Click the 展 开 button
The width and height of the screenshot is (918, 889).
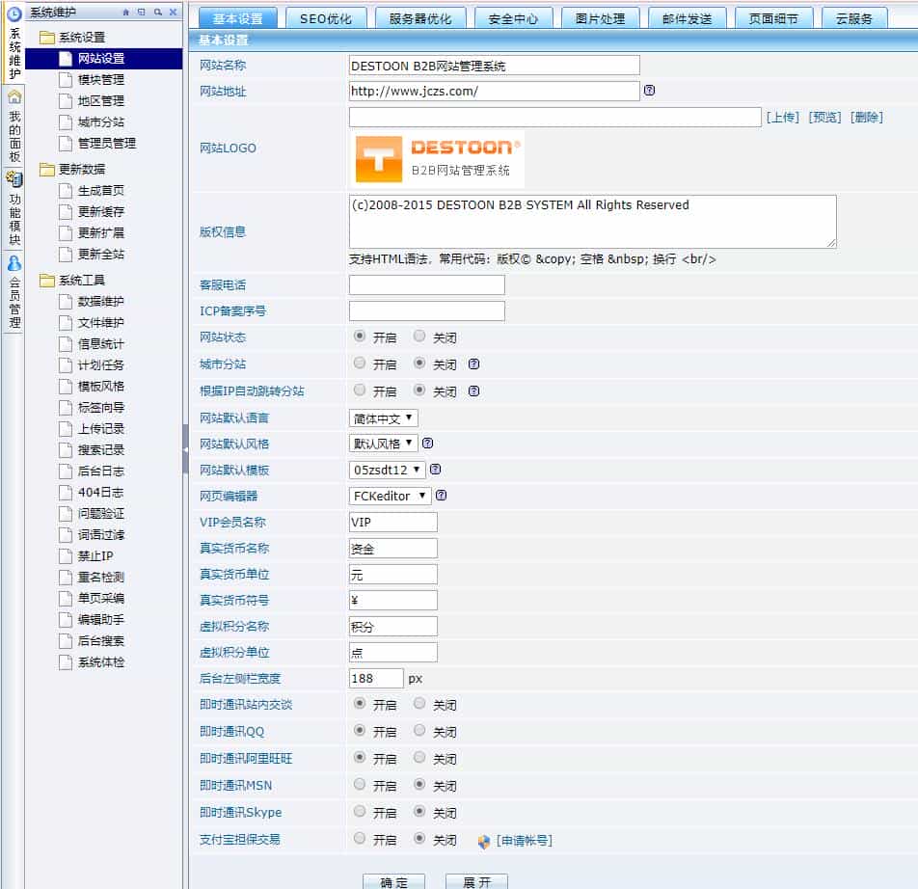click(x=476, y=881)
